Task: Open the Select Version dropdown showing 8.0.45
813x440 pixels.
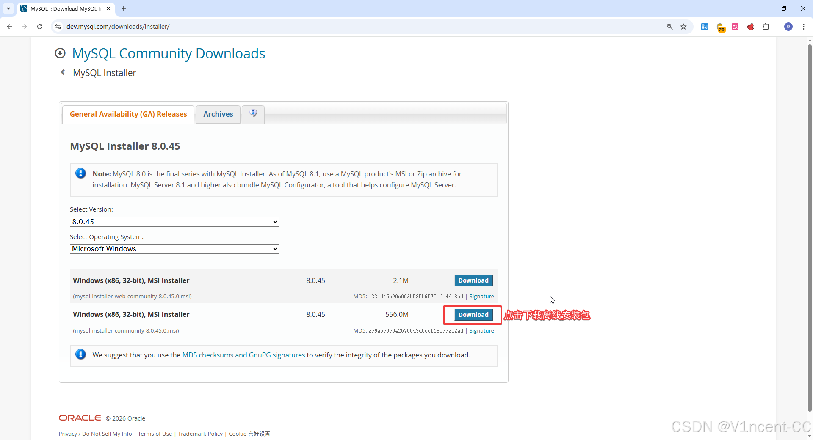Action: point(174,222)
